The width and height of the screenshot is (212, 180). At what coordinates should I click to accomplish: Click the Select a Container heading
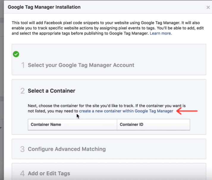(x=51, y=91)
